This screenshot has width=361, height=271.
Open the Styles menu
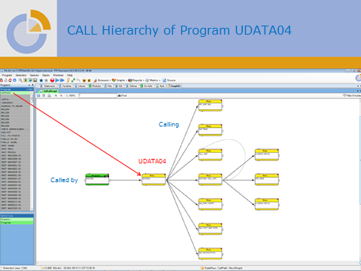(46, 75)
